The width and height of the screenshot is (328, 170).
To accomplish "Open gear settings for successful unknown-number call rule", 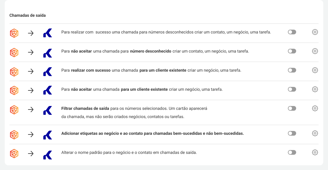I will [x=315, y=32].
